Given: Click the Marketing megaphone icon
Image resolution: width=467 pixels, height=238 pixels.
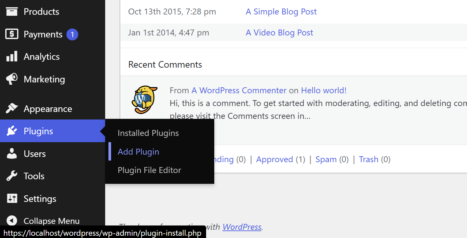Looking at the screenshot, I should point(12,79).
